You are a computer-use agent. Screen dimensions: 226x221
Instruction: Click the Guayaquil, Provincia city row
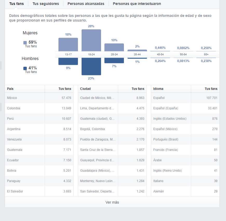click(112, 160)
